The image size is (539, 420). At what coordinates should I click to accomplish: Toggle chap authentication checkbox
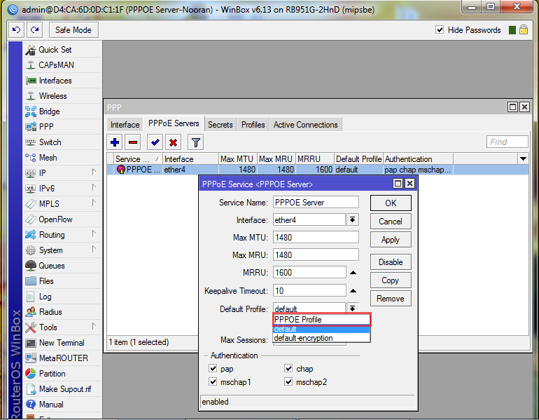[x=288, y=368]
